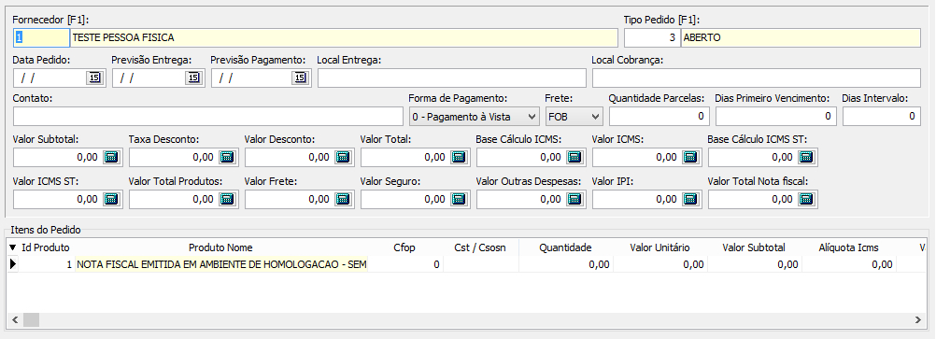Click the Quantidade Parcelas field

[659, 116]
